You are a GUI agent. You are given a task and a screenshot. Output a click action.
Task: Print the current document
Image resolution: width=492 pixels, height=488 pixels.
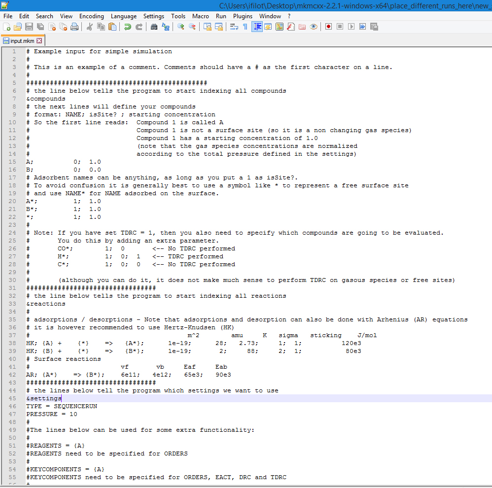74,27
